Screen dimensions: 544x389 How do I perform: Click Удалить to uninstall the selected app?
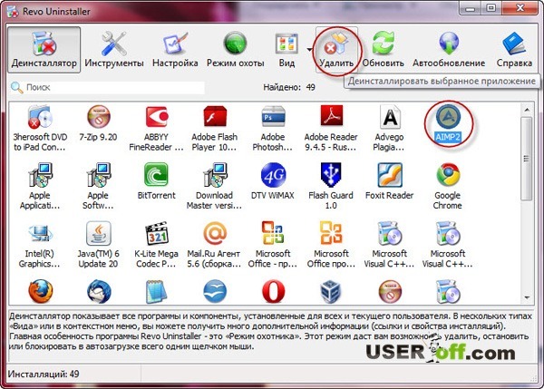(x=336, y=50)
